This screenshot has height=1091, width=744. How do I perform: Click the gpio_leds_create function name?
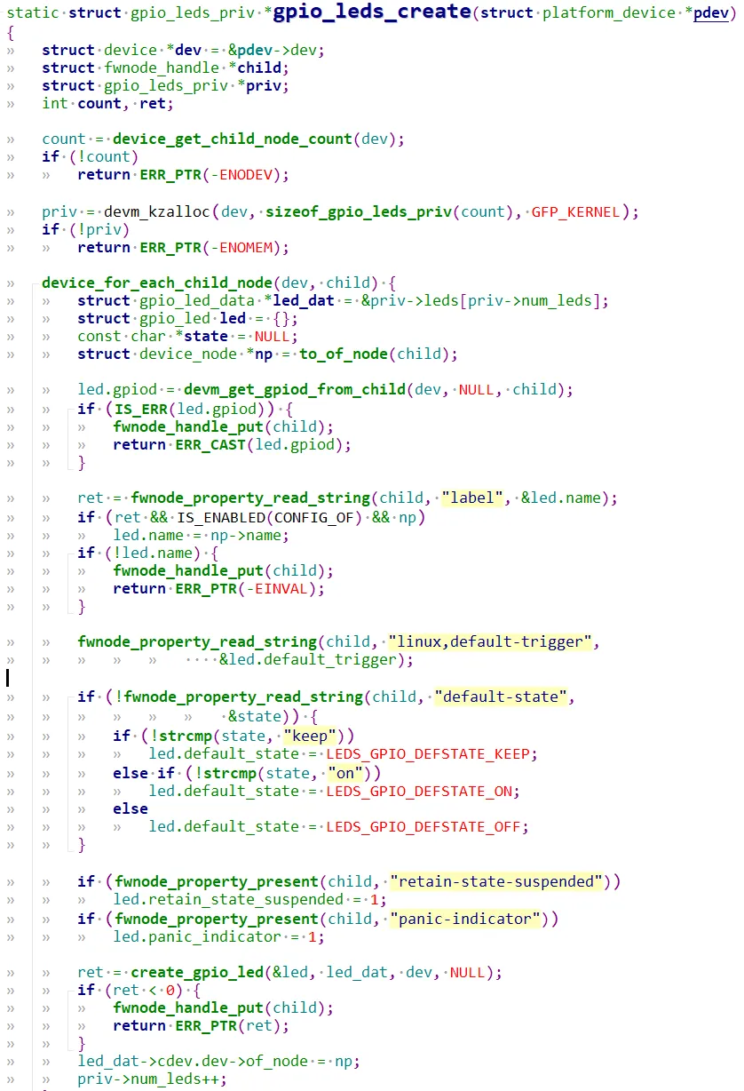coord(372,12)
